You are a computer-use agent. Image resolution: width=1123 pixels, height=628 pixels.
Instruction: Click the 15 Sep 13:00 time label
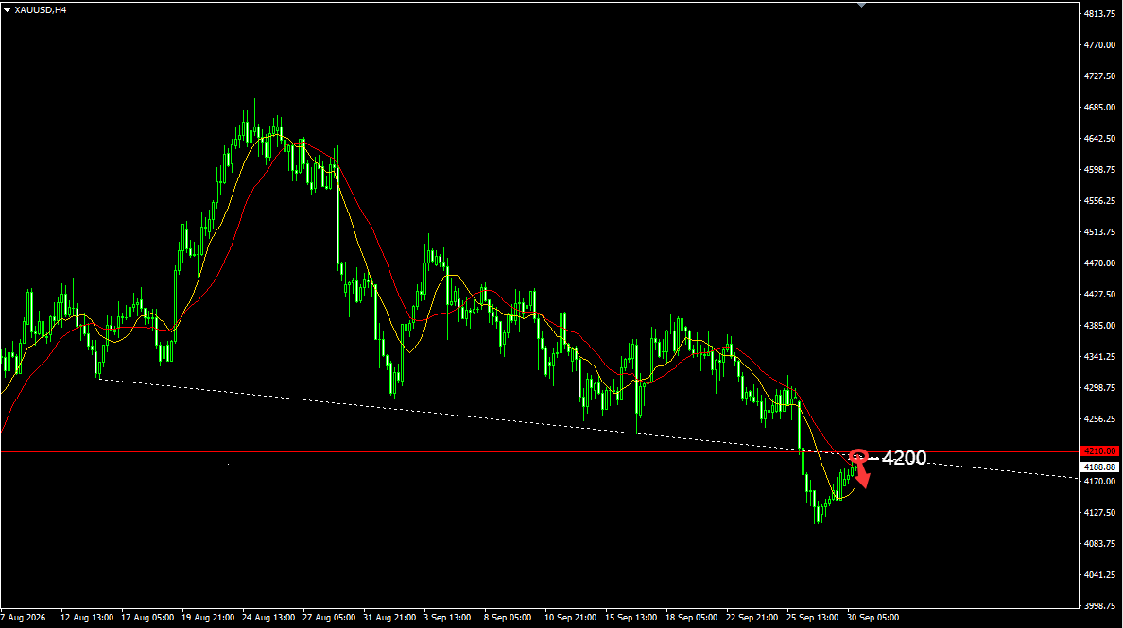631,618
